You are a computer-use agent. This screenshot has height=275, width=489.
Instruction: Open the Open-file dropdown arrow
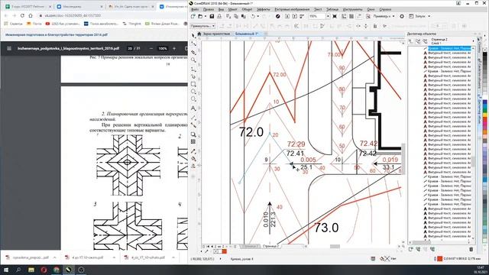[205, 16]
